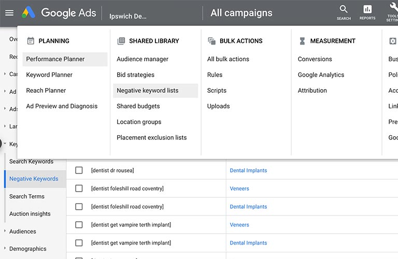Screen dimensions: 398x259
Task: Go to Search Terms in sidebar
Action: point(27,196)
